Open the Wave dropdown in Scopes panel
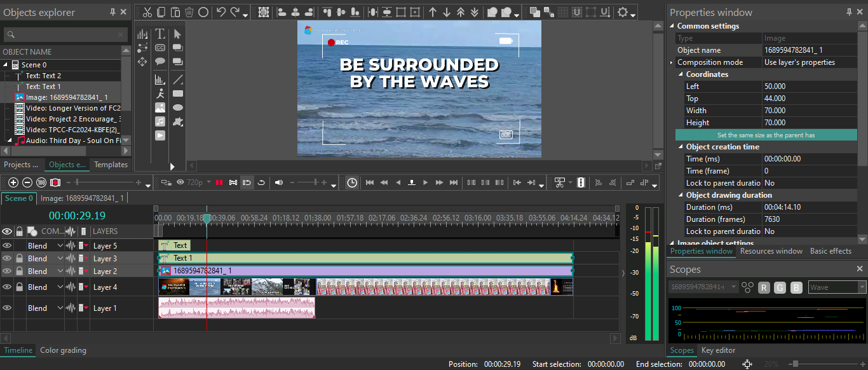The image size is (868, 370). point(862,287)
